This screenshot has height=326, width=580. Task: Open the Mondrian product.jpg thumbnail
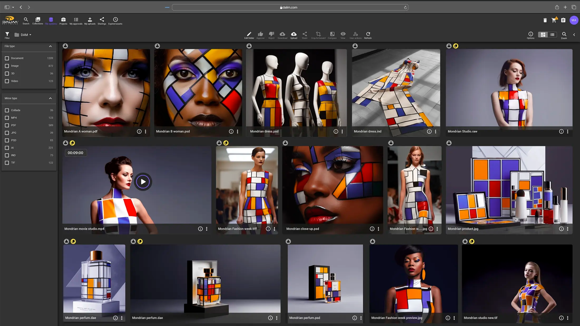point(509,185)
